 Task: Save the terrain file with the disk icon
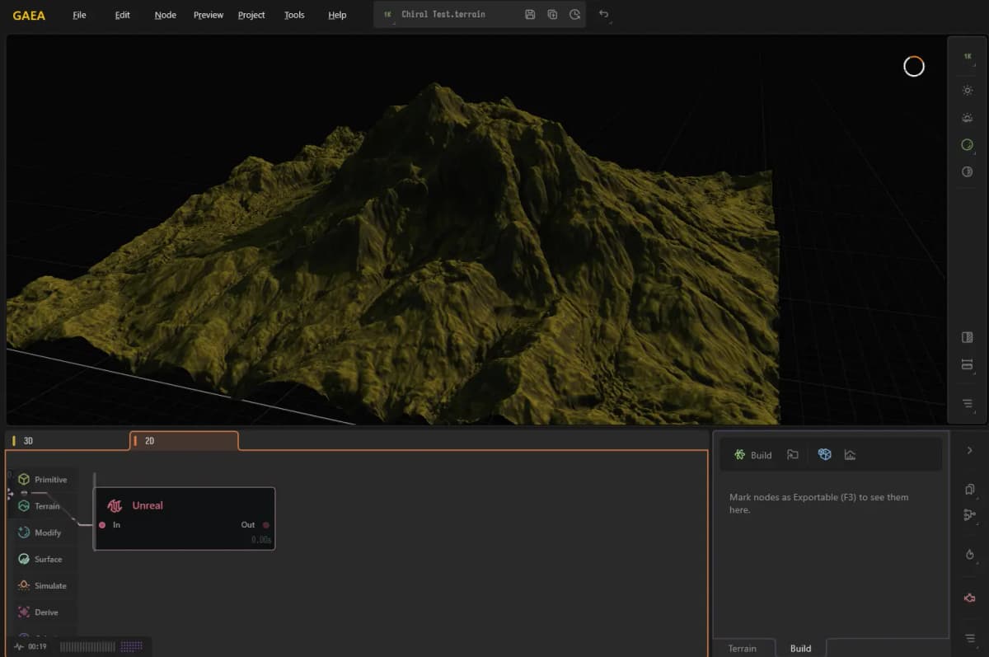point(530,15)
